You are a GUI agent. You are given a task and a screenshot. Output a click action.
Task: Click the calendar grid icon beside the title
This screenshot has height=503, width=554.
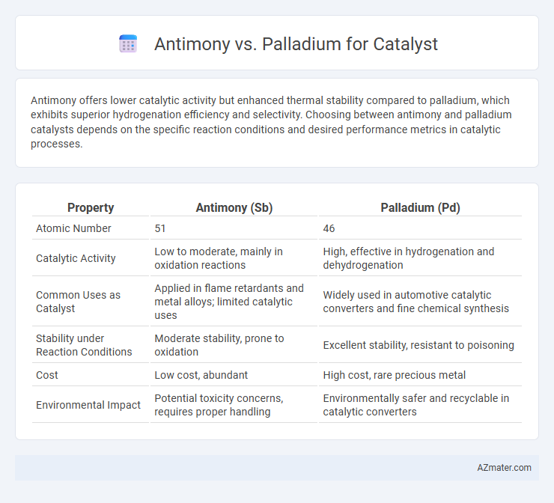tap(128, 44)
